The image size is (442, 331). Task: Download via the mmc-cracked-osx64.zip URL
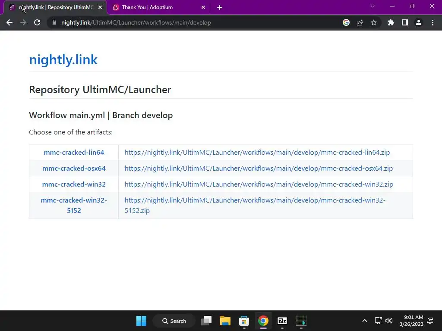pos(259,169)
